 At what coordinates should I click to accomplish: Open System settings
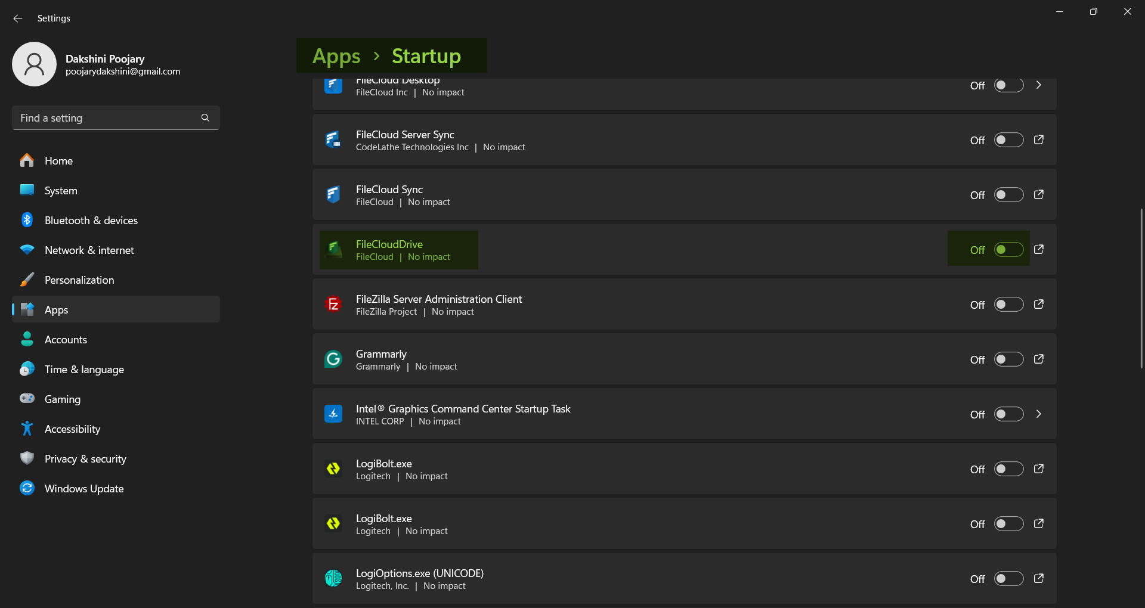116,190
